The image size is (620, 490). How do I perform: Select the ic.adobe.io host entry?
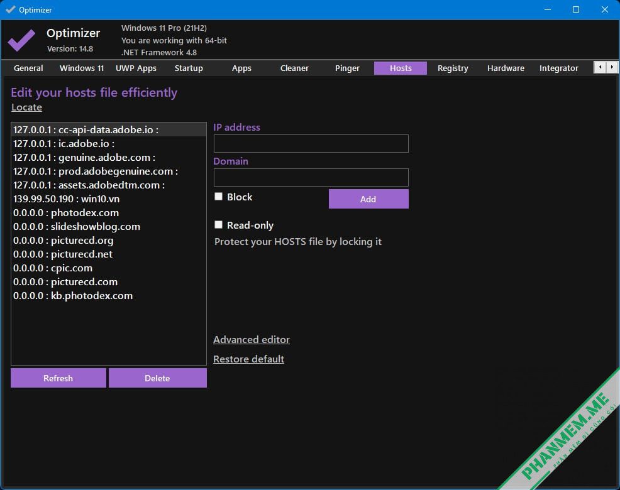pyautogui.click(x=109, y=143)
